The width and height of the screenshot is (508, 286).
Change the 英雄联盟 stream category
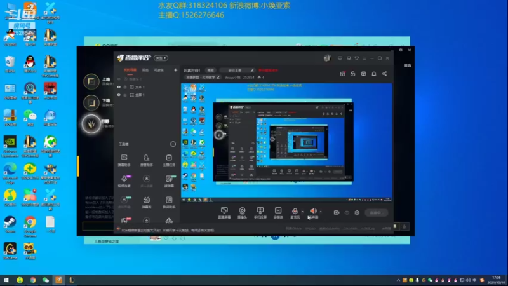(203, 78)
